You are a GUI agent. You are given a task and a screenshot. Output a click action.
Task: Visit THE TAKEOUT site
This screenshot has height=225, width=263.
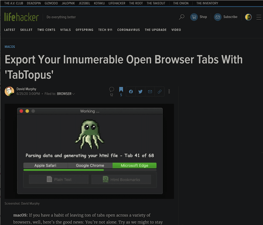tap(156, 3)
